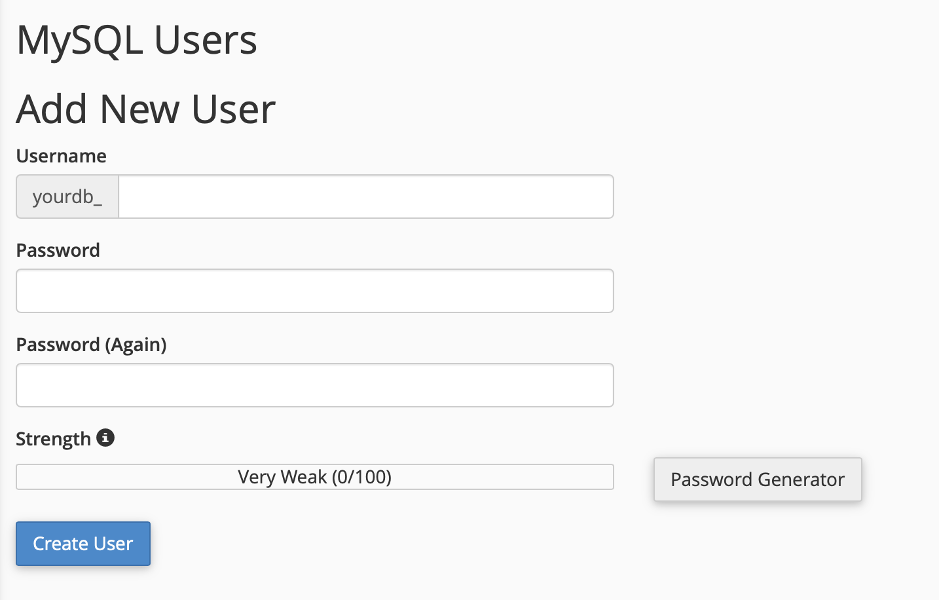Click the Very Weak (0/100) text
Viewport: 939px width, 600px height.
314,477
